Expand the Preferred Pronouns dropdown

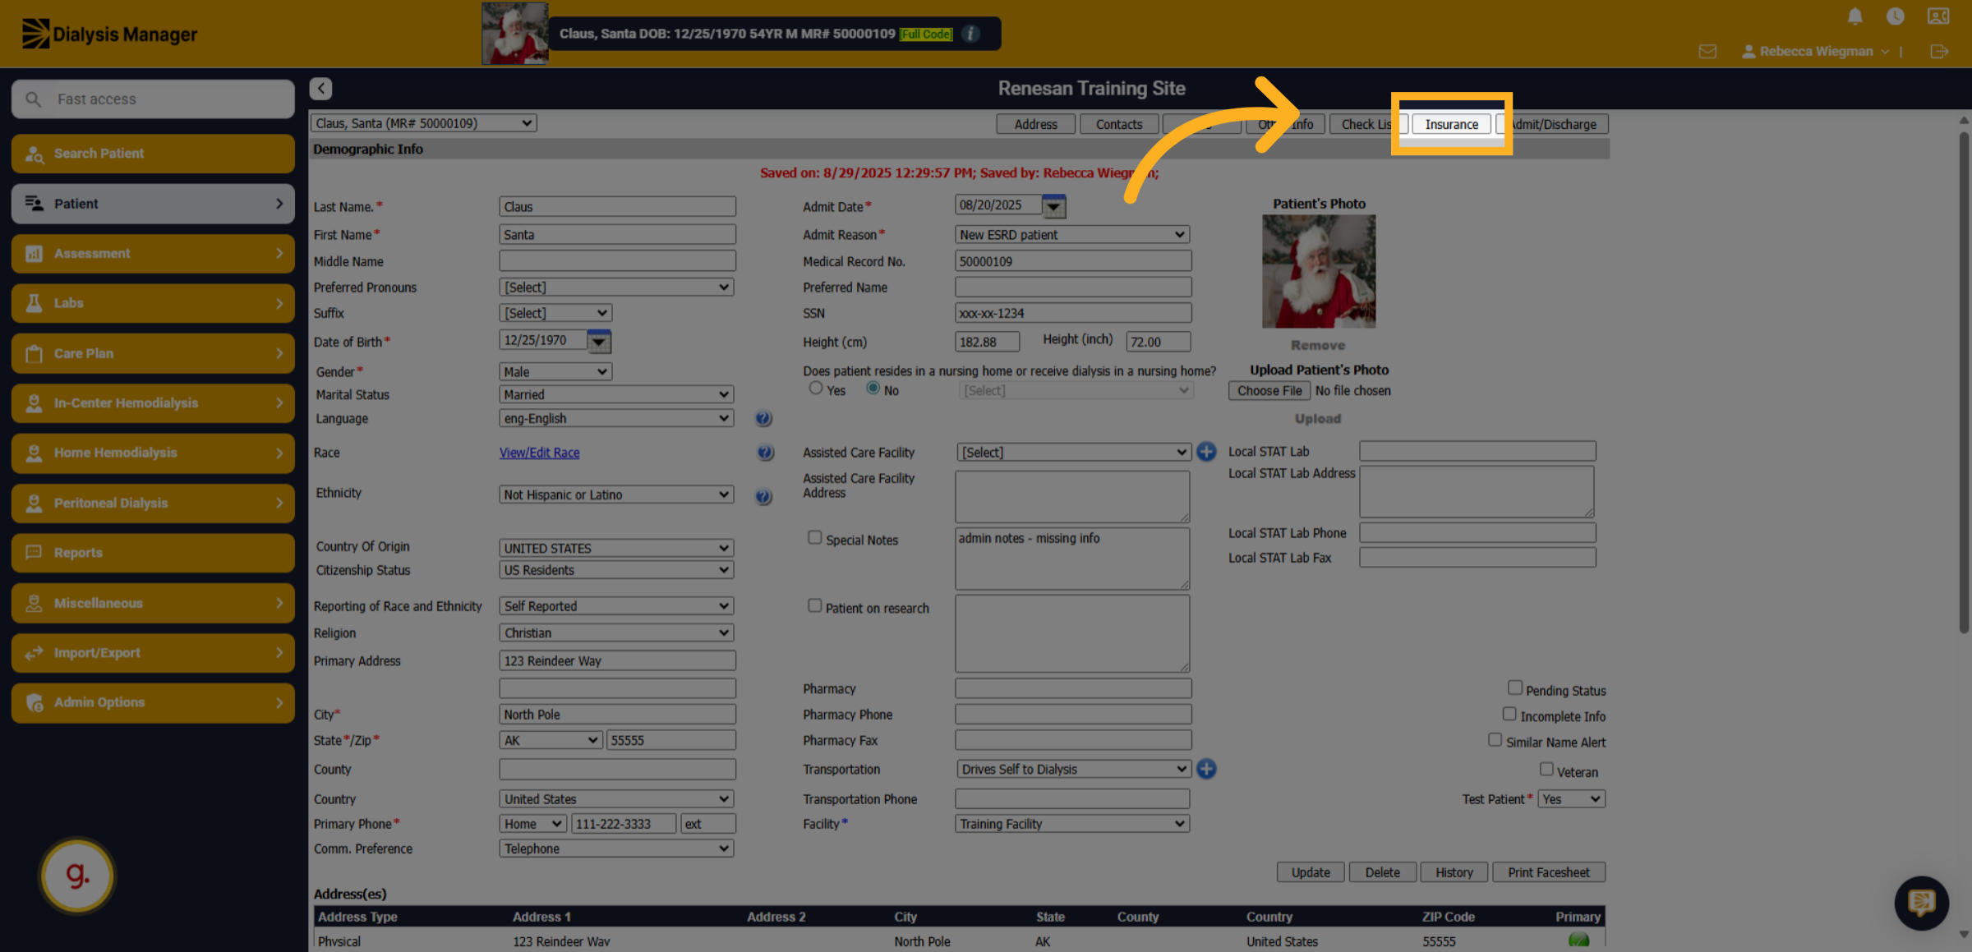(x=616, y=287)
